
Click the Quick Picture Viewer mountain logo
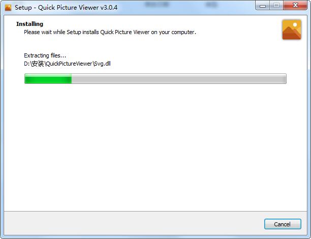pyautogui.click(x=292, y=29)
